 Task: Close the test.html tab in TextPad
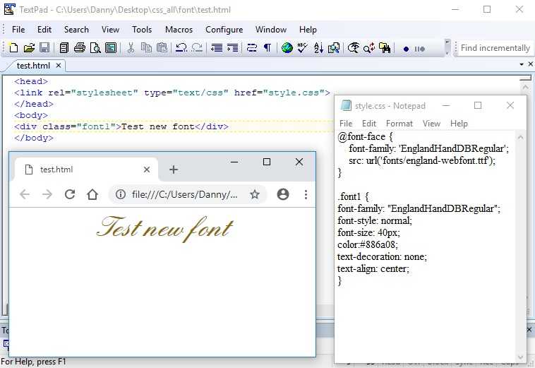59,65
